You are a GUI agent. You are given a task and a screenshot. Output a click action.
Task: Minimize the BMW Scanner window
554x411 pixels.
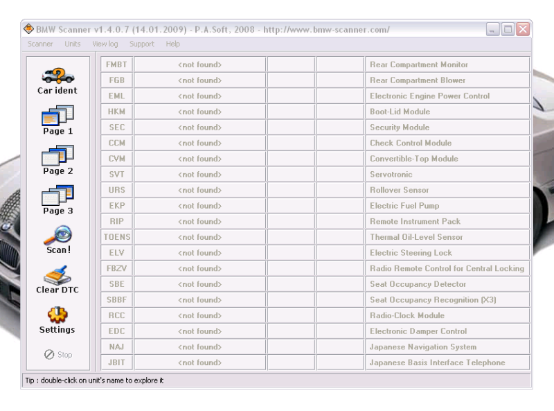492,29
